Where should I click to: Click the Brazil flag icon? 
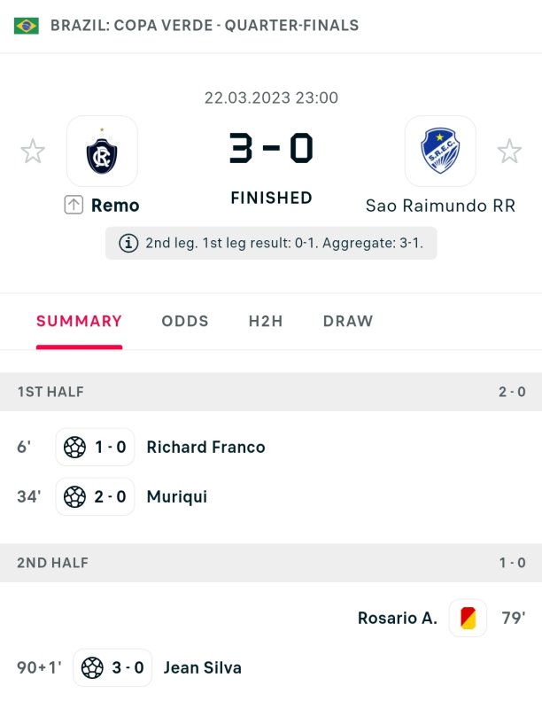[x=27, y=26]
